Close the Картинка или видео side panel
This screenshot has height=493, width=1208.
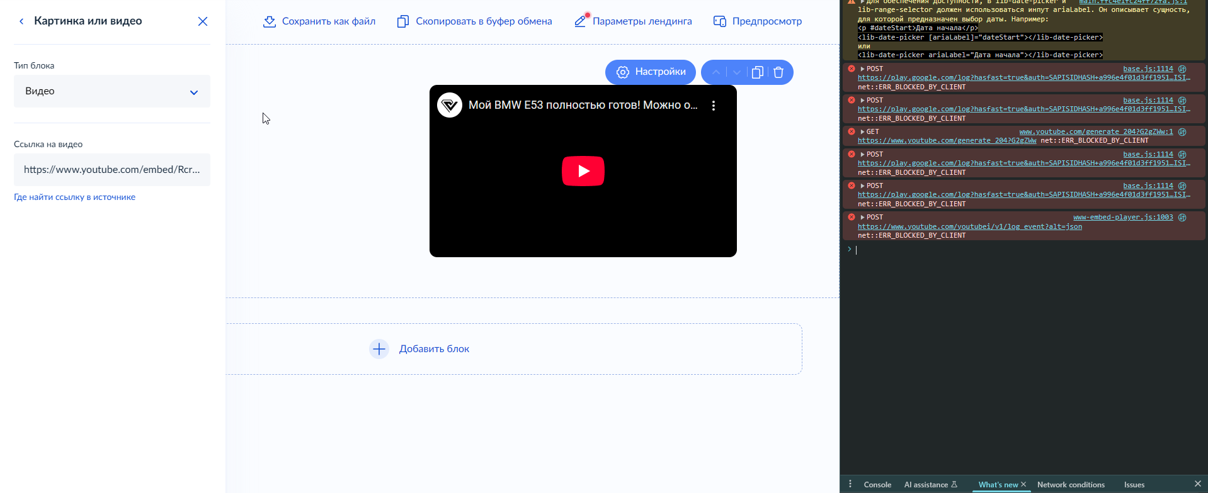tap(203, 21)
